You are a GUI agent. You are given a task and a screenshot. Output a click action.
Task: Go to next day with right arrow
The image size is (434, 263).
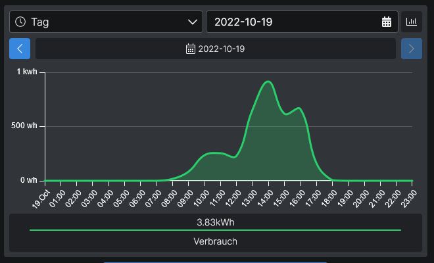[x=412, y=49]
